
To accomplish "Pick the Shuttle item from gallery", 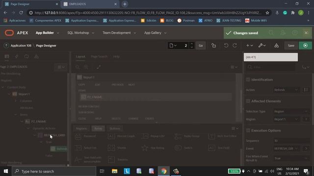I will [117, 148].
